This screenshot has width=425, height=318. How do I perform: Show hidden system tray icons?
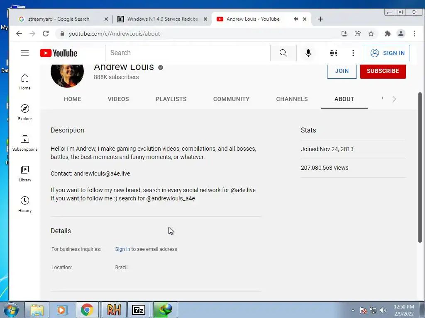[x=353, y=310]
